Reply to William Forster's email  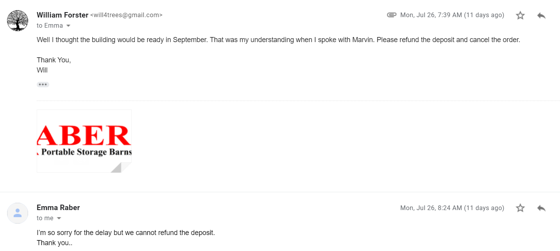pyautogui.click(x=541, y=16)
